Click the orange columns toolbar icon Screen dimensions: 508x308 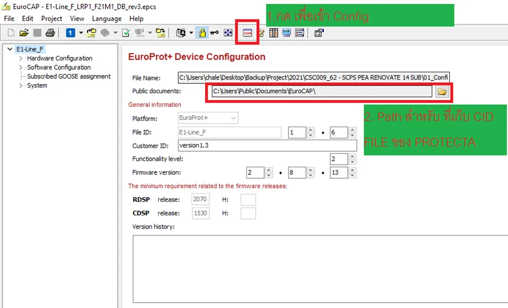(274, 33)
